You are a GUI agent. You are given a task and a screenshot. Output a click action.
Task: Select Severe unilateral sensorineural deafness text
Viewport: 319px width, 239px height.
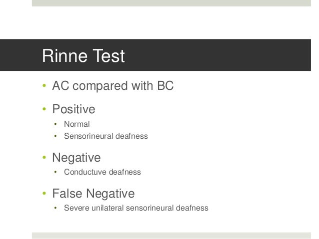(x=136, y=208)
